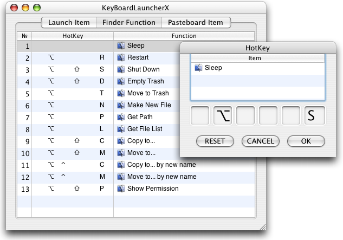Image resolution: width=343 pixels, height=240 pixels.
Task: Click the L hotkey letter in row 8
Action: [101, 129]
